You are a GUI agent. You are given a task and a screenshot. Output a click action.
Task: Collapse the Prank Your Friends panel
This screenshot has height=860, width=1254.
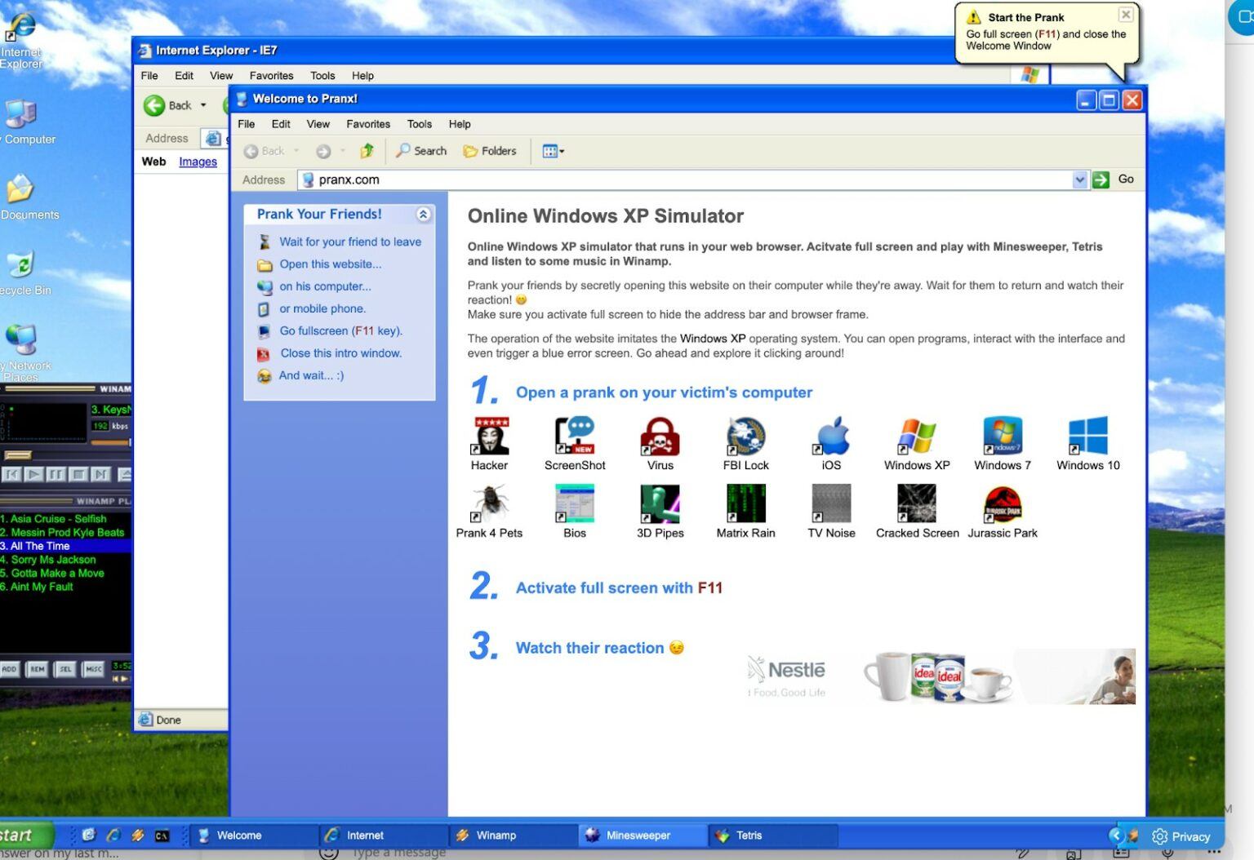coord(423,215)
